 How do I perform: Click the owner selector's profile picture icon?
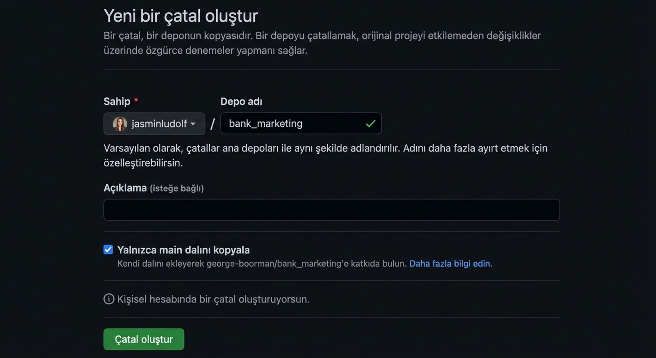pos(120,124)
